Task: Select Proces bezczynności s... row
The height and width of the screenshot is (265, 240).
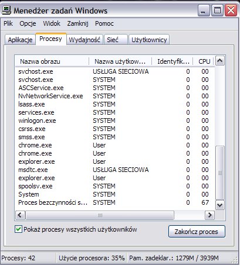Action: pos(115,202)
